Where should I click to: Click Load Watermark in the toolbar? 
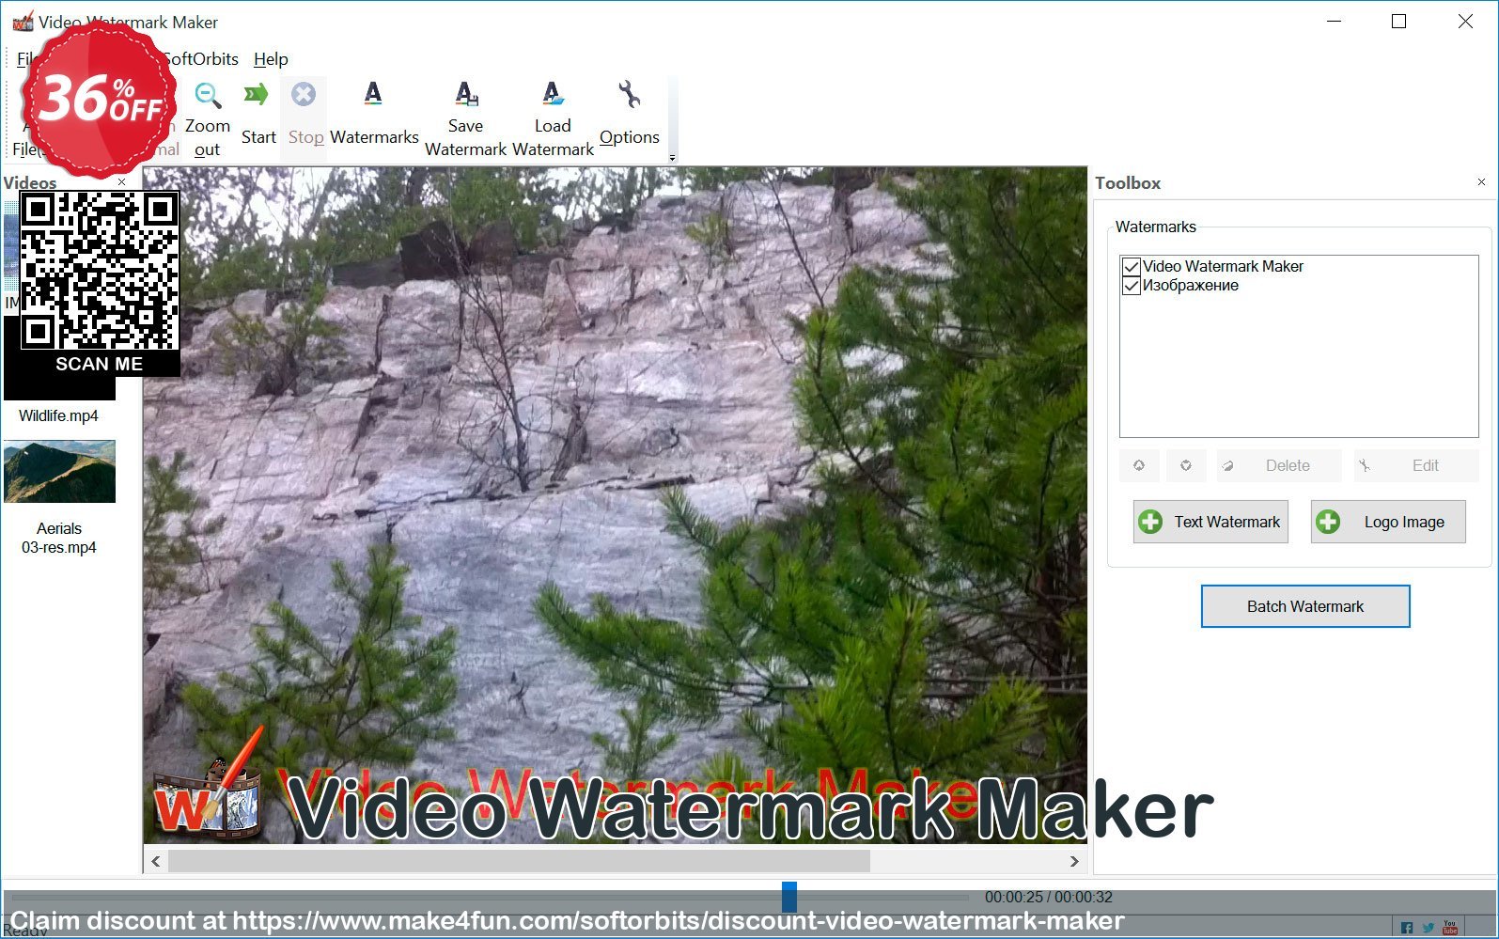pyautogui.click(x=553, y=118)
